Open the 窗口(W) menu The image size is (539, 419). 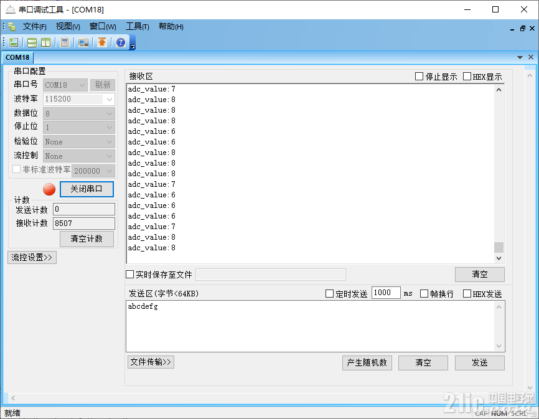pos(103,27)
